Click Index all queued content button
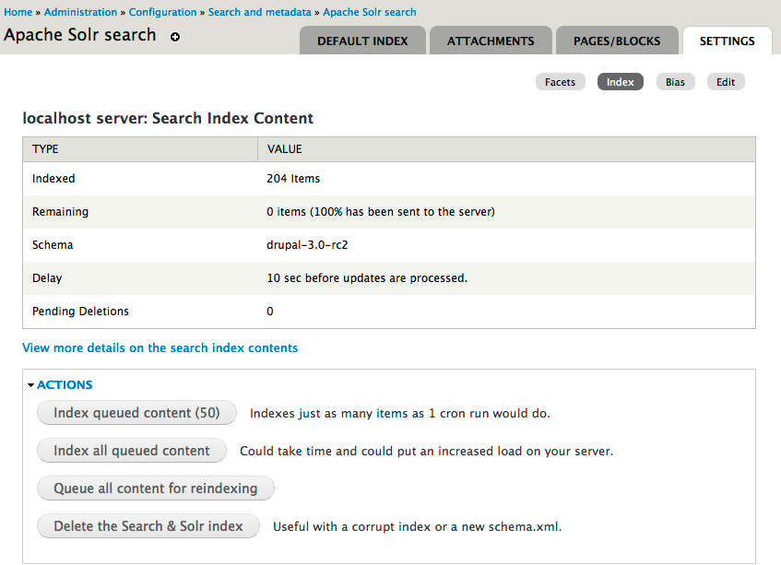The width and height of the screenshot is (781, 565). [132, 451]
